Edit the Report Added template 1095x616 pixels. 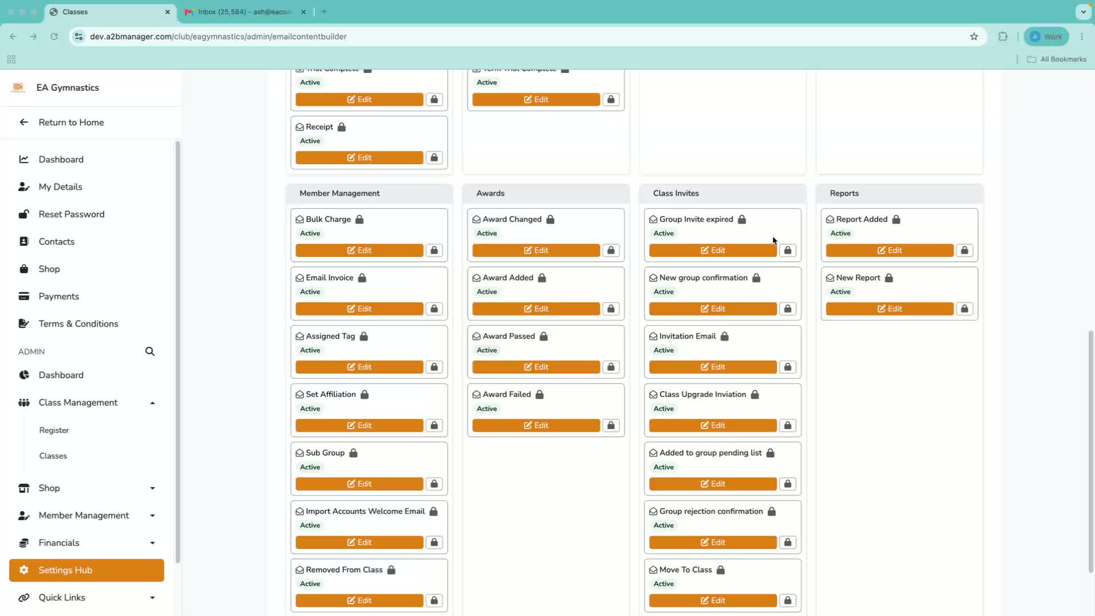pos(890,250)
